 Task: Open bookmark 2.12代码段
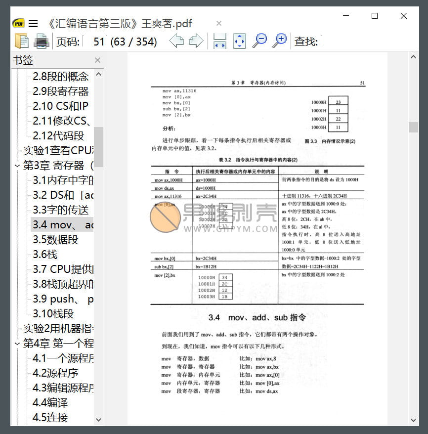[58, 135]
